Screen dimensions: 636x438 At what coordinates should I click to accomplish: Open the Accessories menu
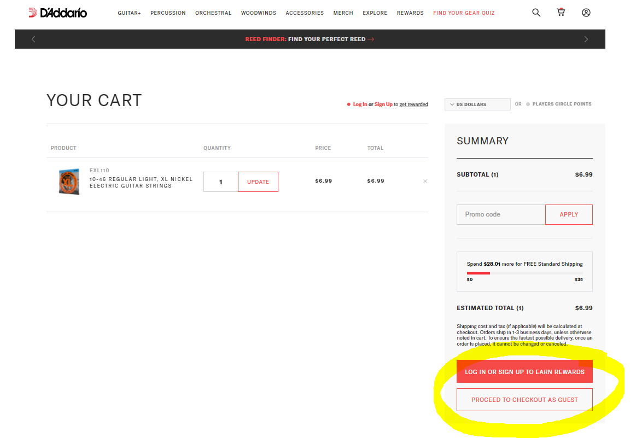pyautogui.click(x=305, y=13)
